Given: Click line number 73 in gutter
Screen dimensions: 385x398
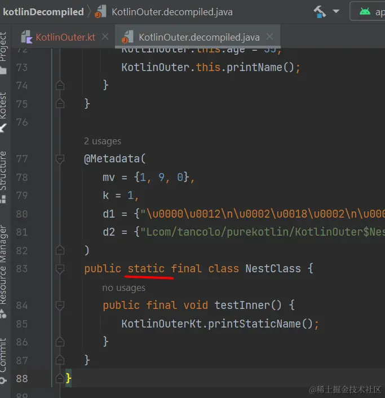Looking at the screenshot, I should [x=22, y=68].
